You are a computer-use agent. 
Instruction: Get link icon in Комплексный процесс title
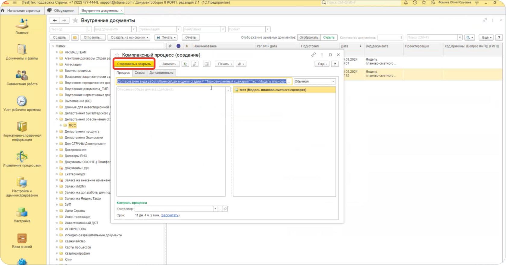[314, 55]
